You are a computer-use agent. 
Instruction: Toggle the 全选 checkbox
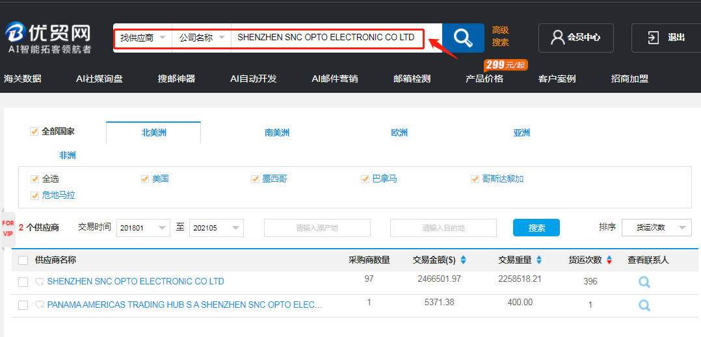pos(34,179)
